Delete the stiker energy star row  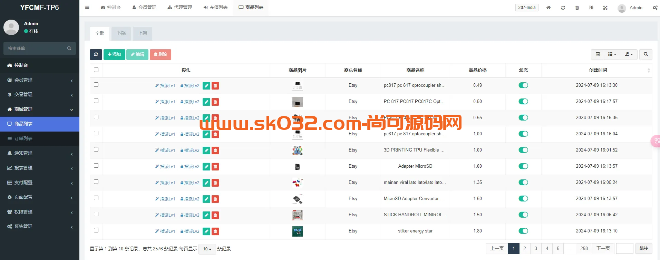click(x=215, y=231)
